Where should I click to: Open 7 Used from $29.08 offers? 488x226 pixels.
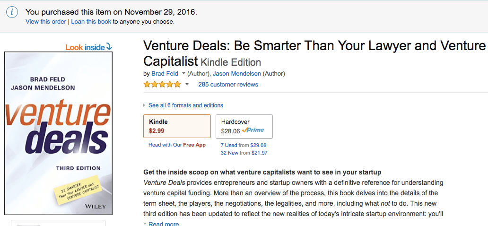click(x=244, y=145)
